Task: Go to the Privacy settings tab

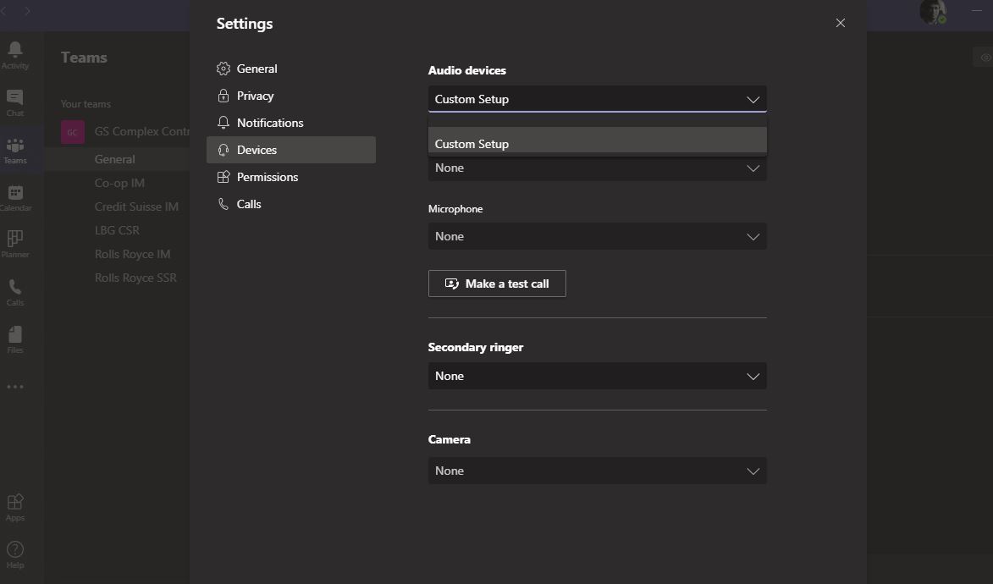Action: point(255,96)
